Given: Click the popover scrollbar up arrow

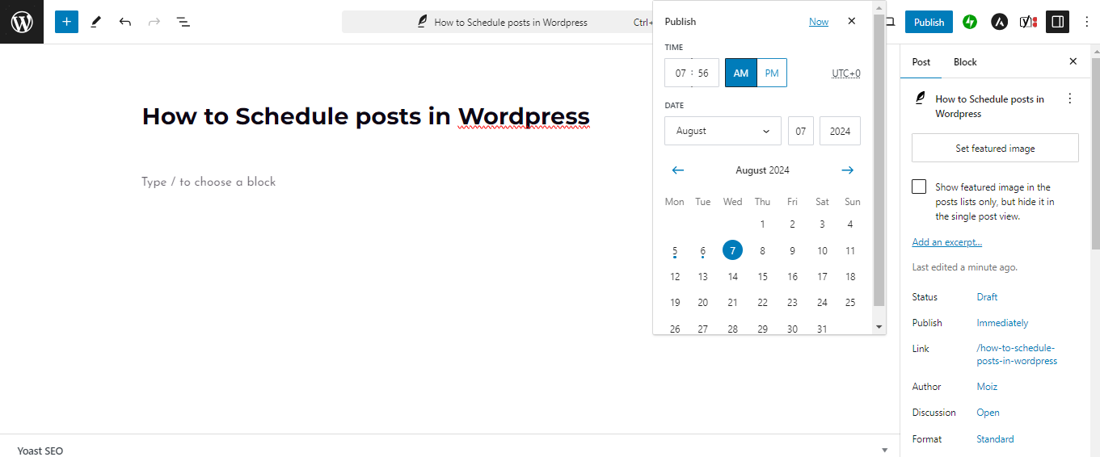Looking at the screenshot, I should tap(879, 7).
